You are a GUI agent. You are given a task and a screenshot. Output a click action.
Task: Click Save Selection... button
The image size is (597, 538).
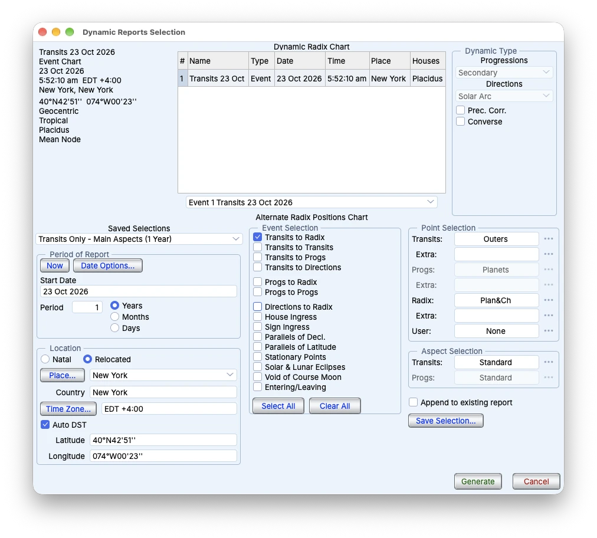click(x=446, y=421)
